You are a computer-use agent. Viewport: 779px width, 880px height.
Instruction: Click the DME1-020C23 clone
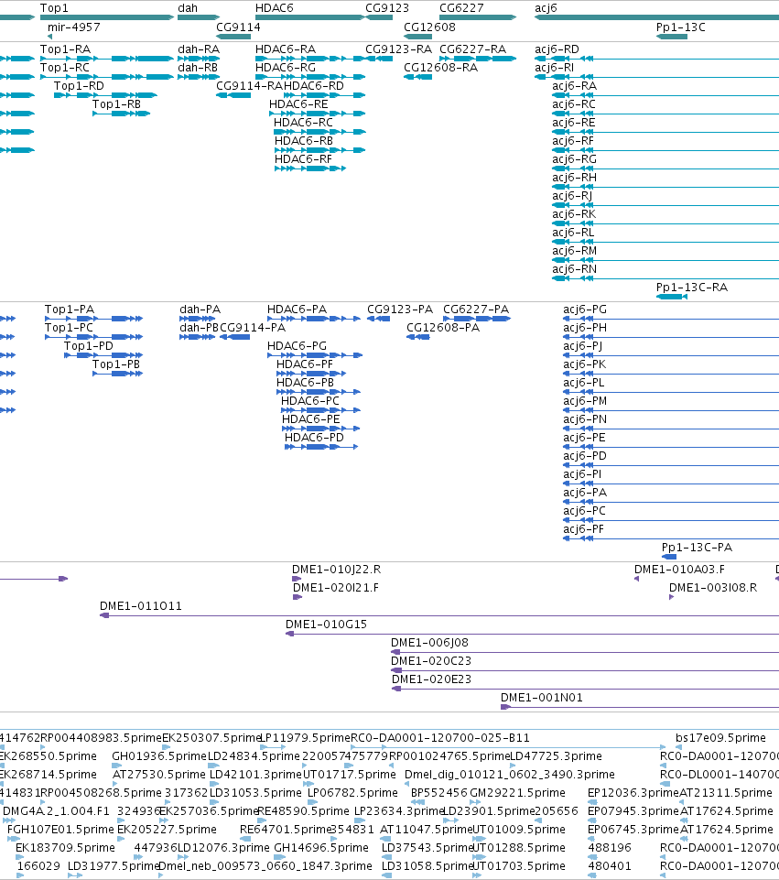(585, 670)
